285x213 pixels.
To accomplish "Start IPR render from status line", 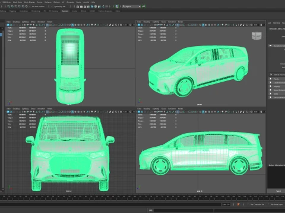I will pyautogui.click(x=85, y=7).
